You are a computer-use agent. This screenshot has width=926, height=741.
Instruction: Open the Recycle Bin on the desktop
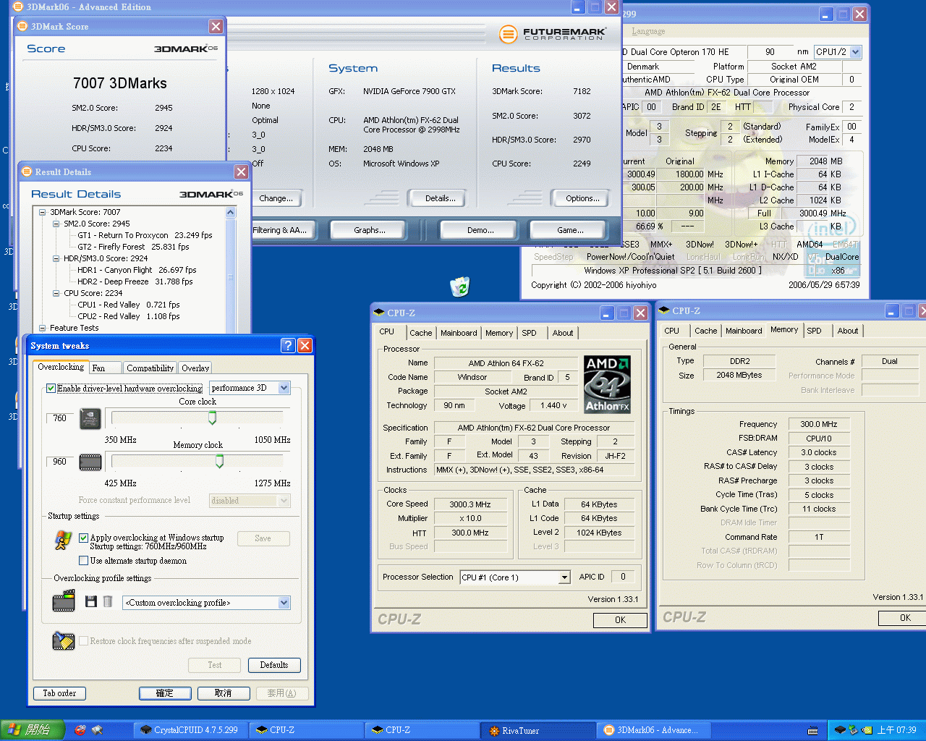460,287
